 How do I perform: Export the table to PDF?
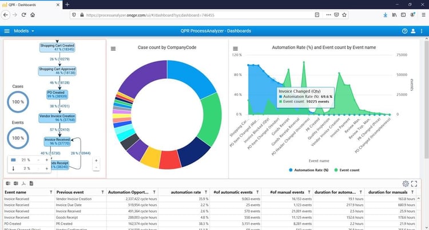pos(23,183)
